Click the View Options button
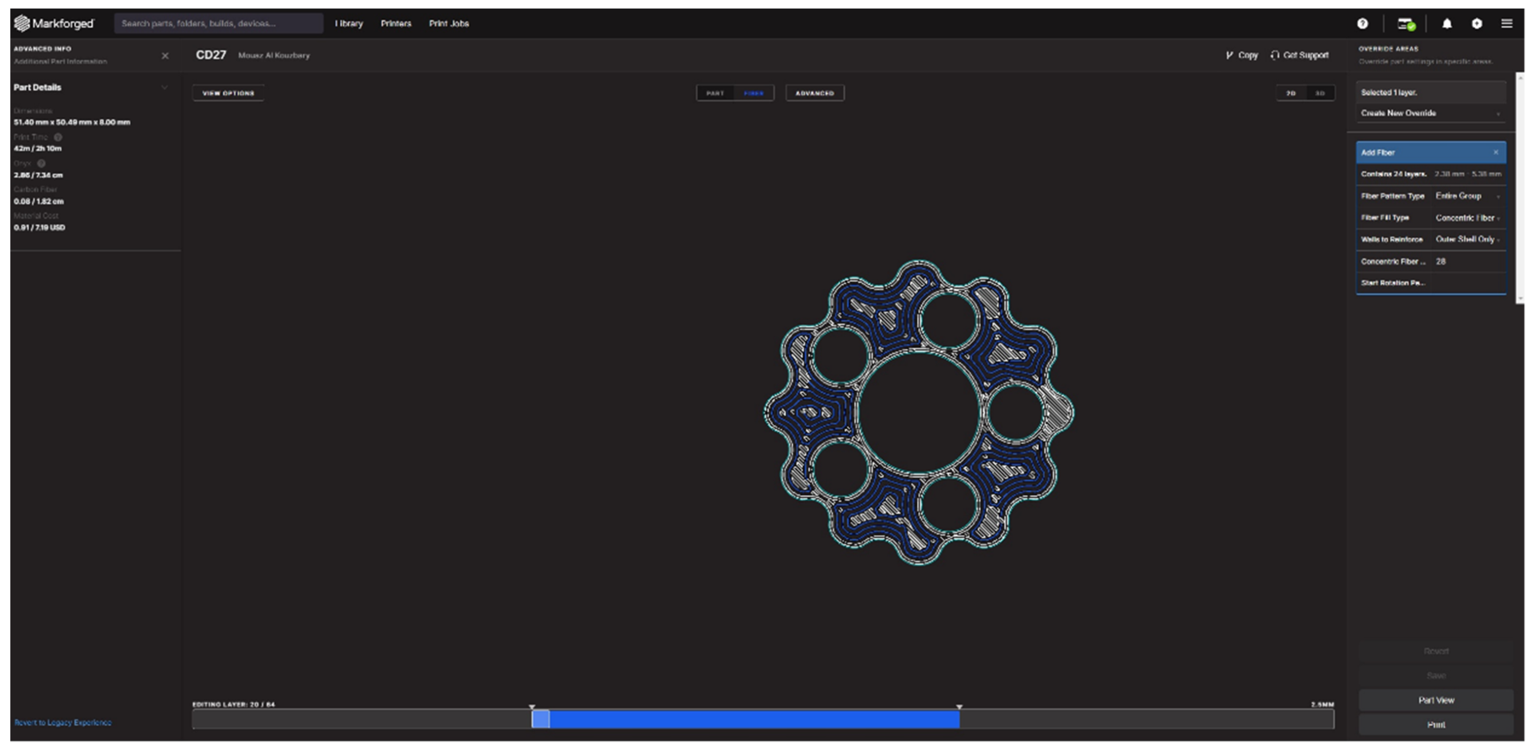Image resolution: width=1533 pixels, height=750 pixels. point(228,93)
